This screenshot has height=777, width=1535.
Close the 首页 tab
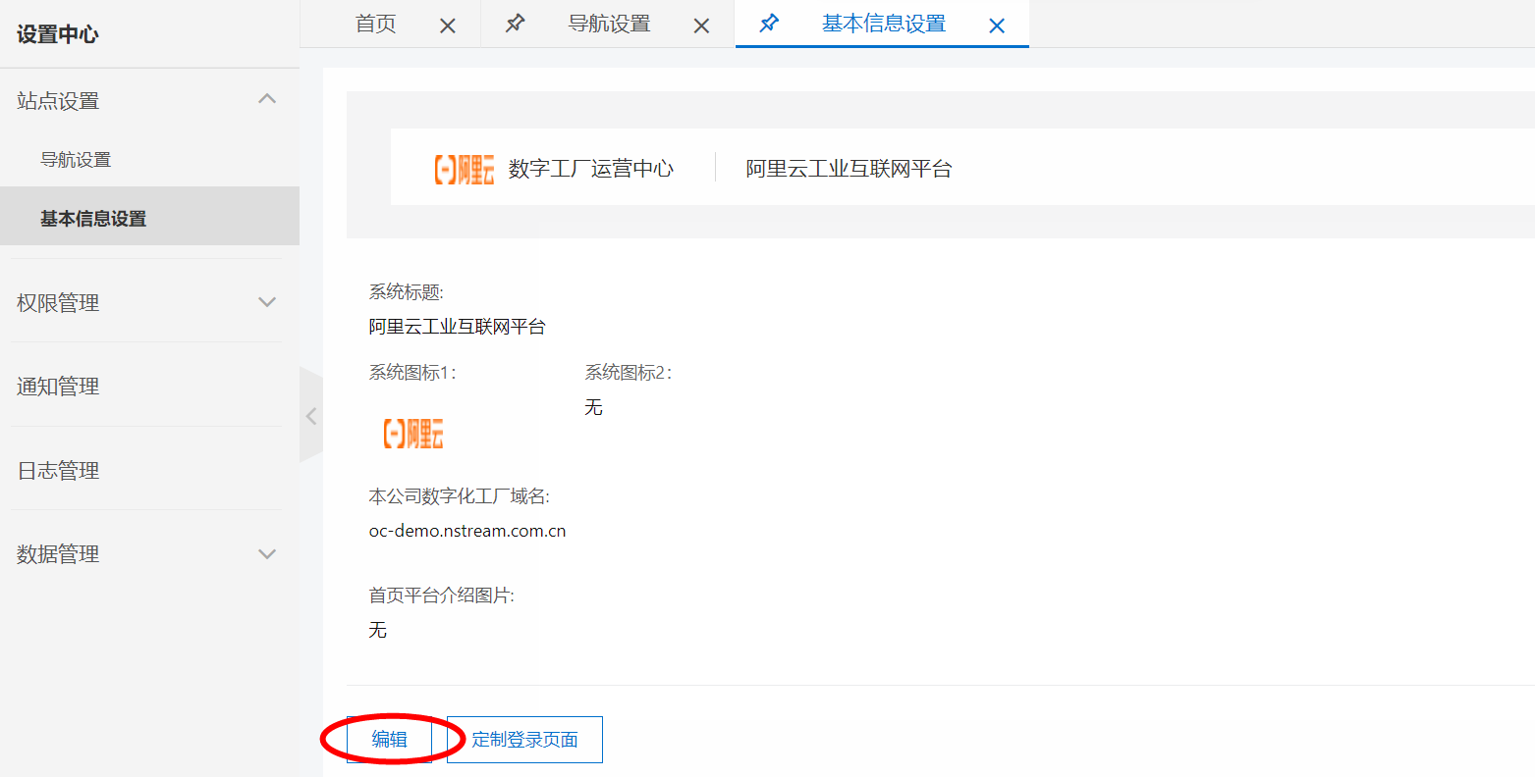[448, 26]
